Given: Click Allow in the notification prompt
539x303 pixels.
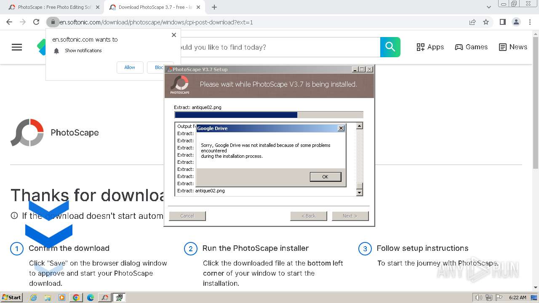Looking at the screenshot, I should point(130,67).
